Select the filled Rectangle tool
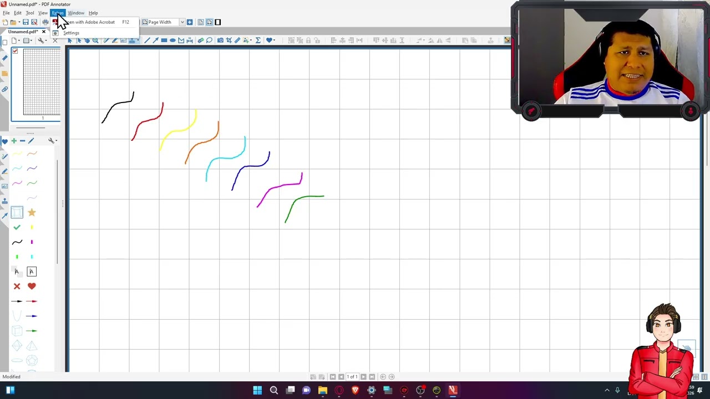 coord(164,40)
